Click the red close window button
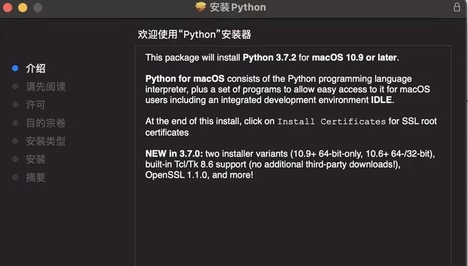This screenshot has width=468, height=266. [x=7, y=7]
